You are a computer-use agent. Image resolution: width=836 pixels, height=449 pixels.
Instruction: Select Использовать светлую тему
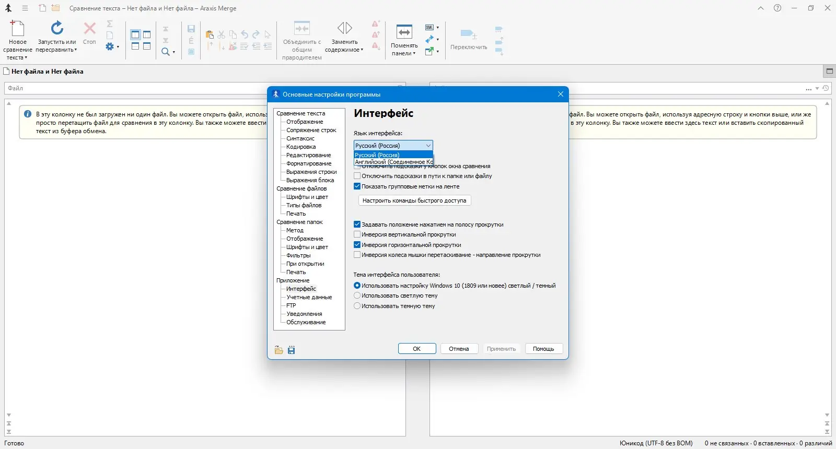tap(357, 296)
